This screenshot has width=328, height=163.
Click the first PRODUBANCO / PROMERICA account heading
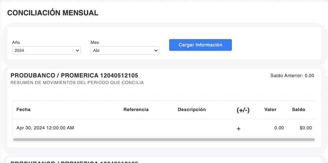point(74,75)
